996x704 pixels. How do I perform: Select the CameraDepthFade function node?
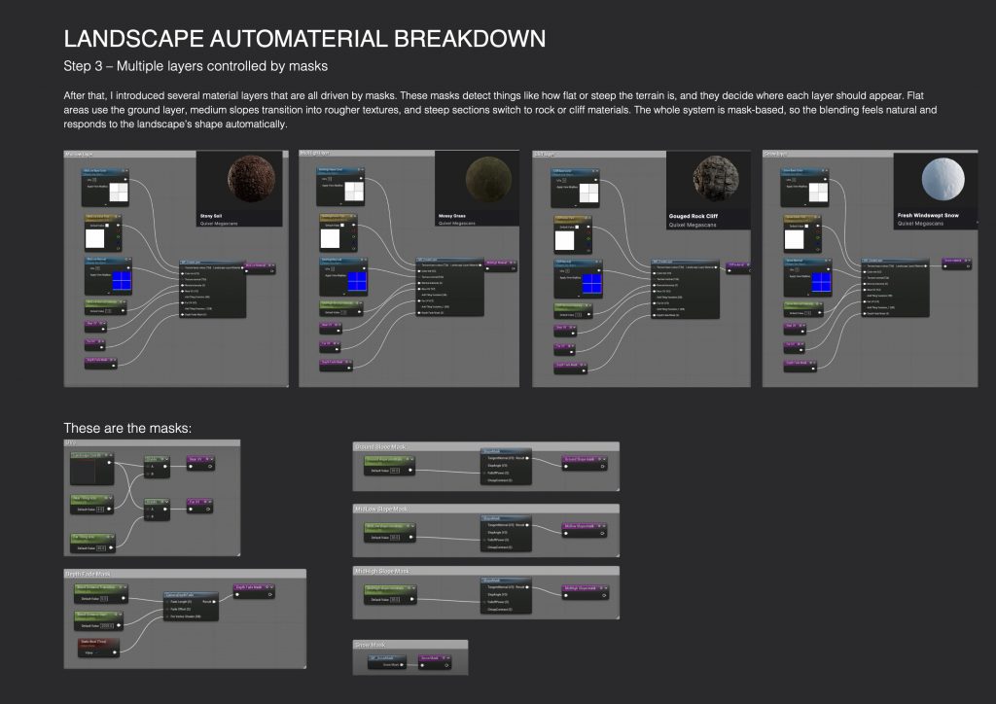[x=191, y=595]
